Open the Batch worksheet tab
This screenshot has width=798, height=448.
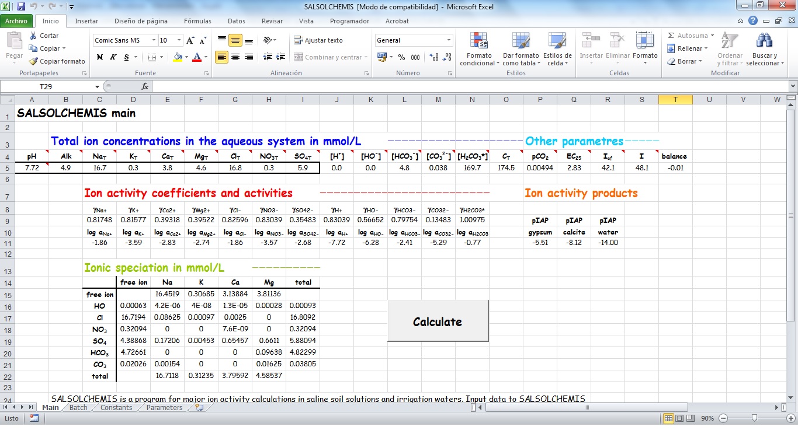(78, 408)
